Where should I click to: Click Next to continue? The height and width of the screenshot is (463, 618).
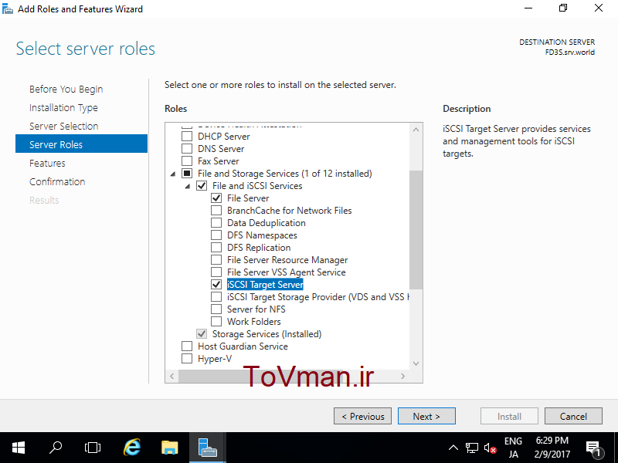click(426, 416)
